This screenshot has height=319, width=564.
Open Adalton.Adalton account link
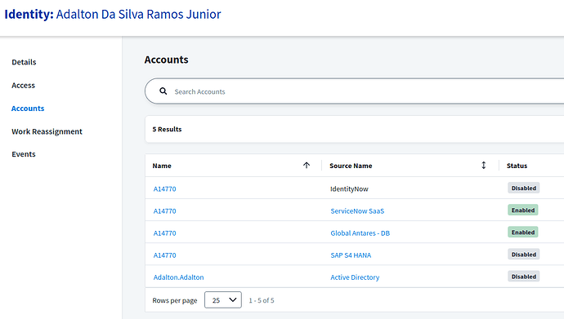click(x=178, y=277)
